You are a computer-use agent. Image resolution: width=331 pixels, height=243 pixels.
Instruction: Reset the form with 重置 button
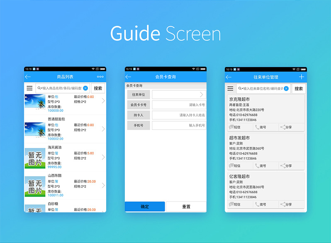(186, 207)
